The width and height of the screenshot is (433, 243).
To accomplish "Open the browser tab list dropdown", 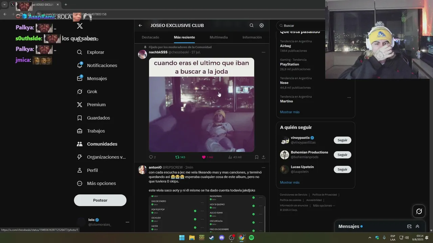I will coord(4,4).
